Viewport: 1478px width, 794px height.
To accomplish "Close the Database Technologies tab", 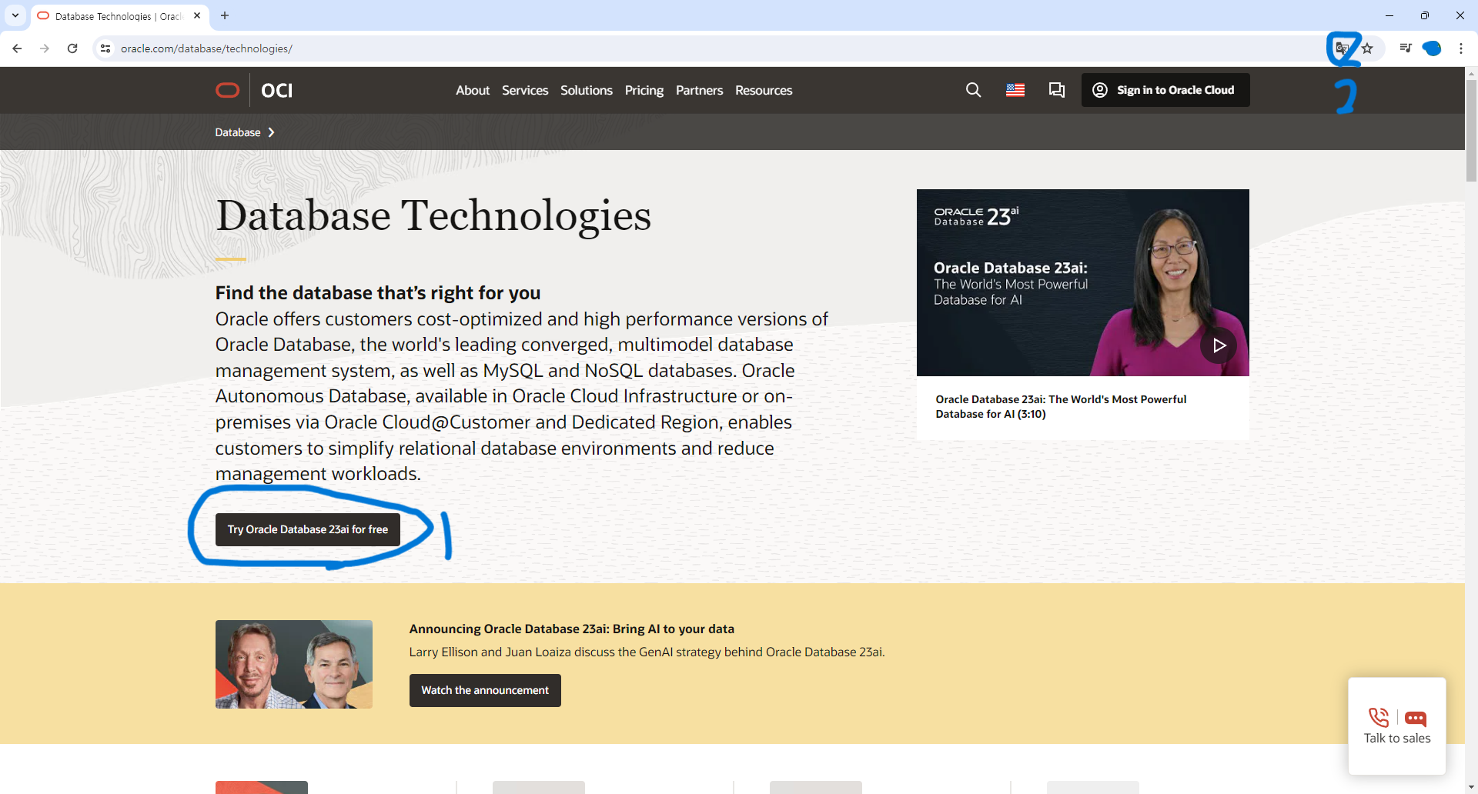I will point(197,15).
